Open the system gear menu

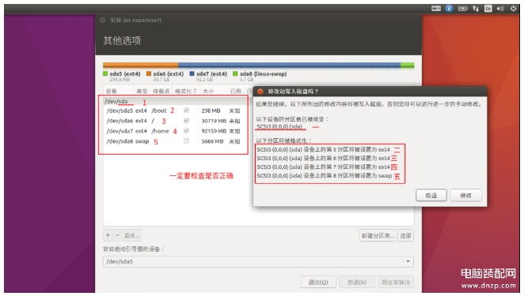tap(513, 9)
